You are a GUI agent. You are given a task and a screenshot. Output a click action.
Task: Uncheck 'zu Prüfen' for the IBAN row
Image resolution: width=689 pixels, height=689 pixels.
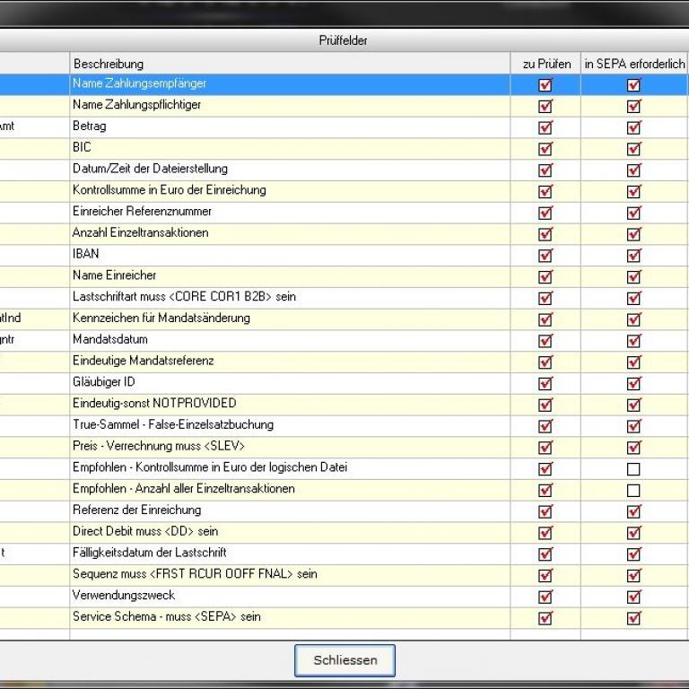(545, 256)
